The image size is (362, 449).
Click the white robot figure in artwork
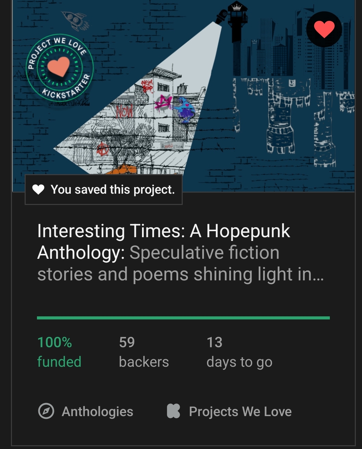click(x=281, y=113)
